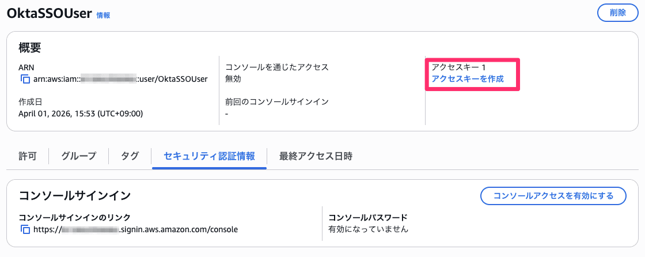Click the 削除 button
Screen dimensions: 645x257
[618, 13]
